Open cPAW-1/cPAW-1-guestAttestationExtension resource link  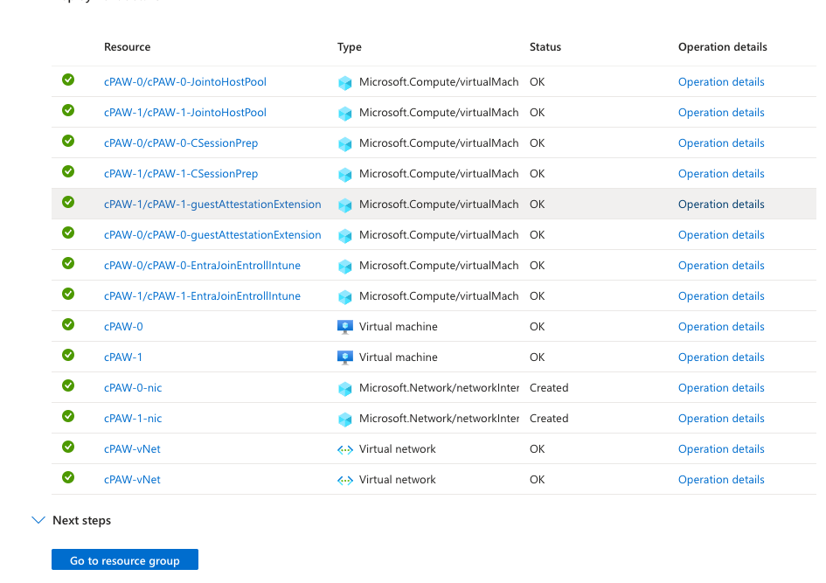[x=212, y=205]
